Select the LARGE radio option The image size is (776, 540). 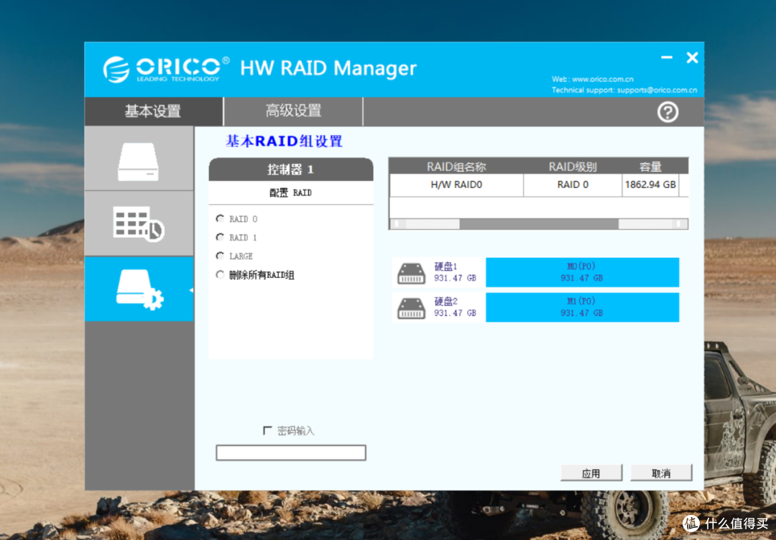tap(221, 256)
